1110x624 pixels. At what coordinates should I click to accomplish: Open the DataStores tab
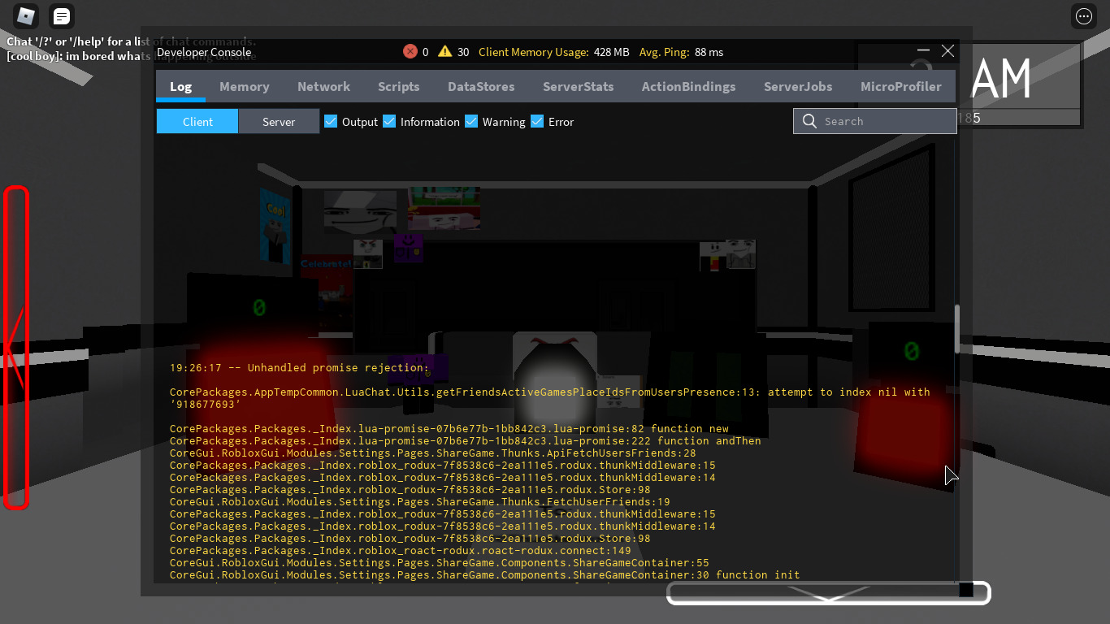tap(481, 86)
